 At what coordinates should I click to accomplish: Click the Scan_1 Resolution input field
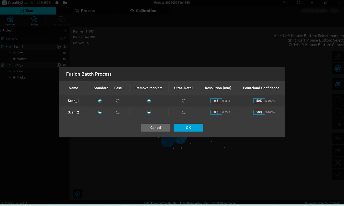[x=216, y=101]
